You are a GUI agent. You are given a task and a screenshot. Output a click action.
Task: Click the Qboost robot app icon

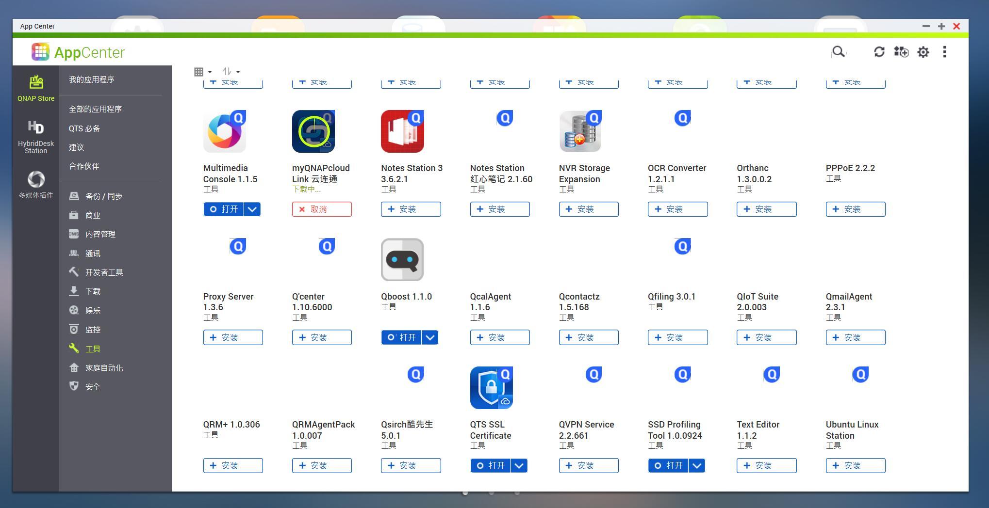tap(402, 260)
